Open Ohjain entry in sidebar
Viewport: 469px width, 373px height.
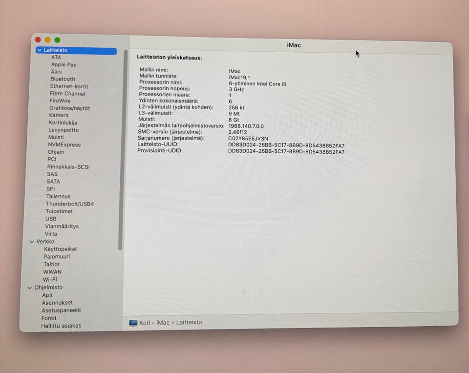(56, 152)
